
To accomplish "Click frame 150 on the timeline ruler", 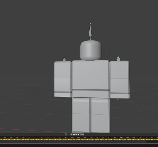I will click(84, 137).
